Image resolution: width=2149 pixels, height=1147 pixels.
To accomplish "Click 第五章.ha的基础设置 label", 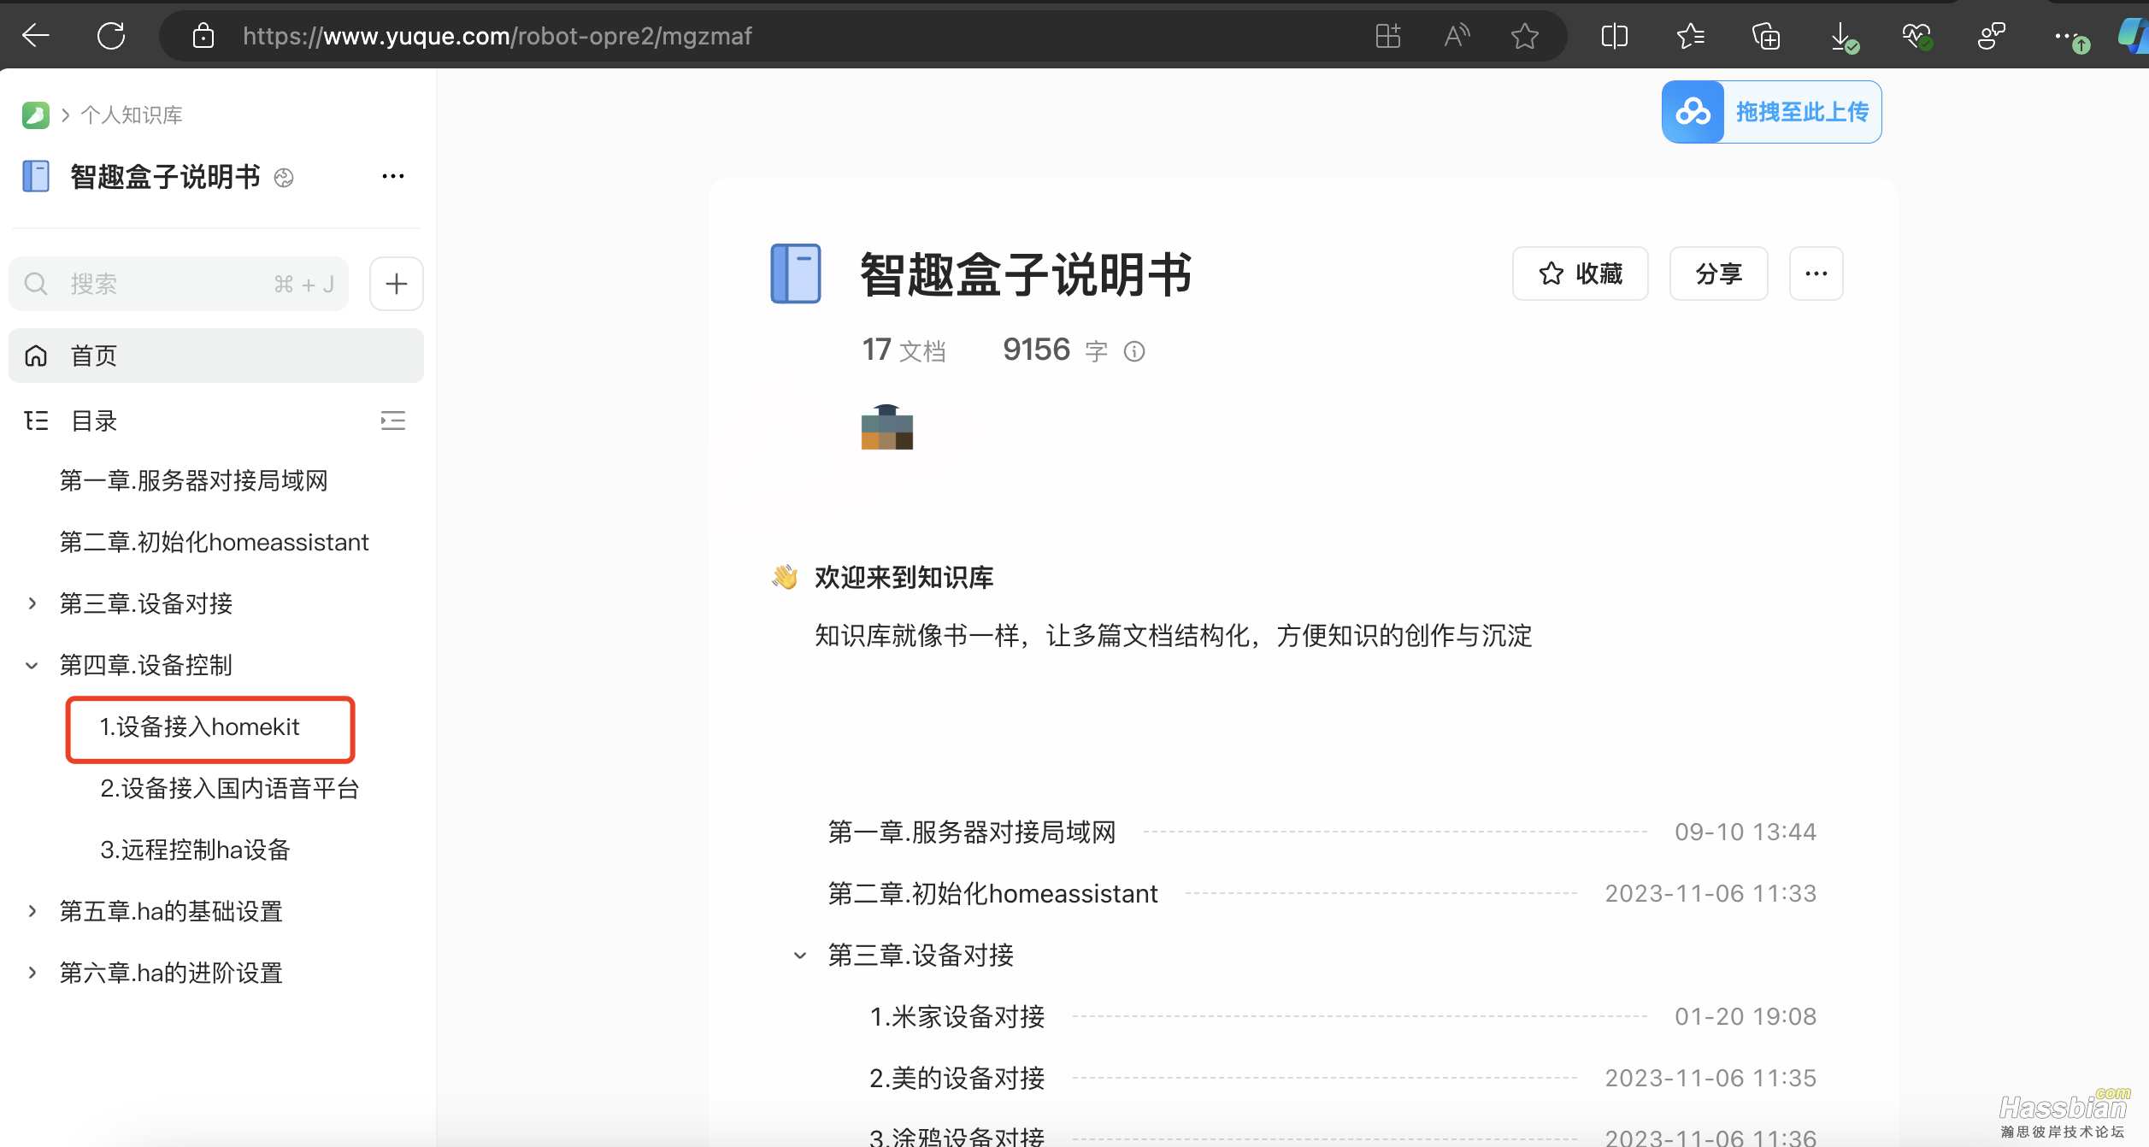I will tap(171, 911).
